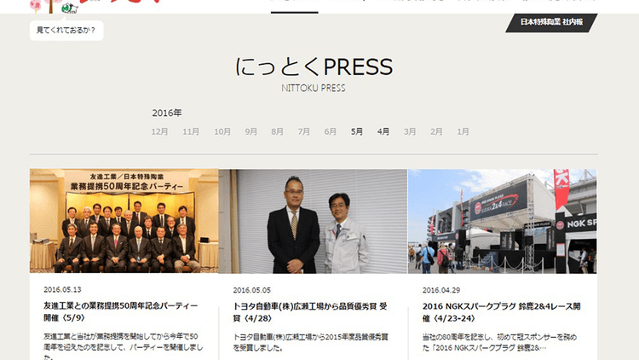Click the date 2016.05.05
Viewport: 639px width, 360px height.
point(252,290)
